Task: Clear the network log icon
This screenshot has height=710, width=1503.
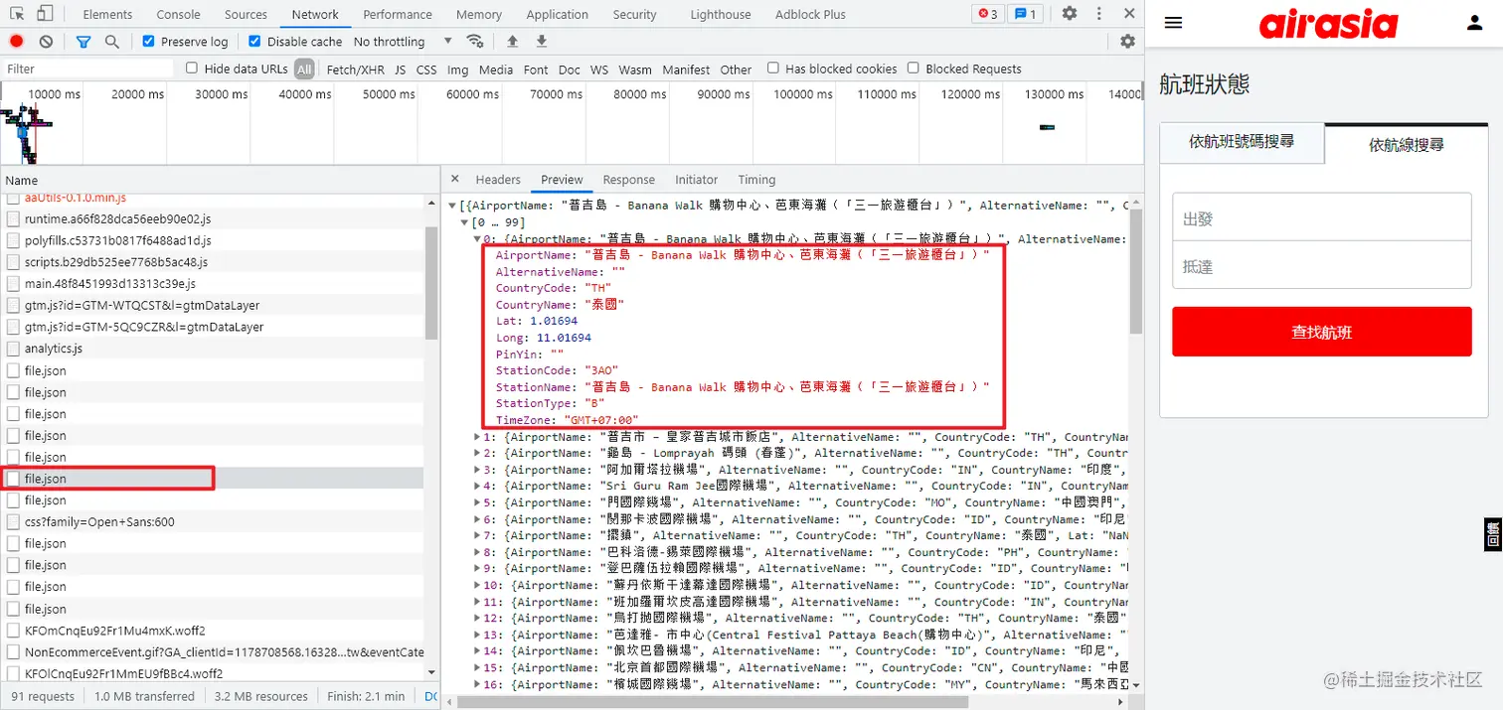Action: [47, 41]
